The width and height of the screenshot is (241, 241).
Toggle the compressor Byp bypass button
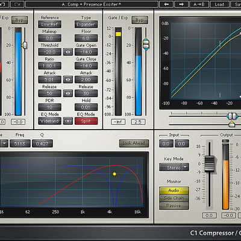tap(19, 20)
